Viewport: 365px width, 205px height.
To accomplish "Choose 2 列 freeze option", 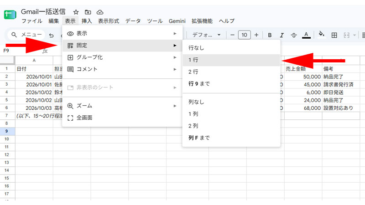I will point(231,126).
